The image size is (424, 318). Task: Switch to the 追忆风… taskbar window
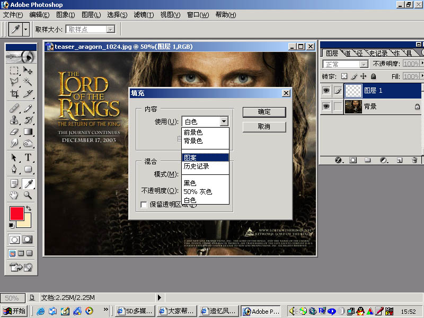[x=218, y=311]
